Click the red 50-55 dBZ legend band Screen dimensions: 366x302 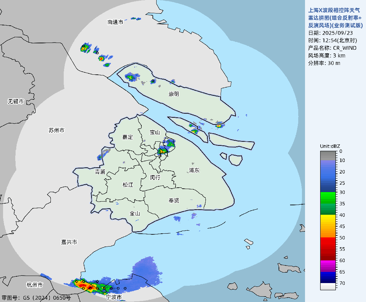click(x=328, y=243)
